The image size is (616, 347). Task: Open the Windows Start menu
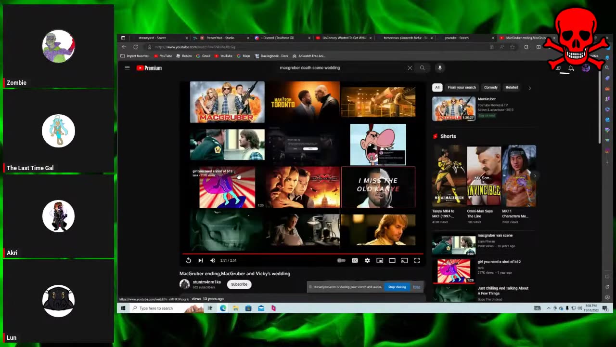click(x=123, y=308)
